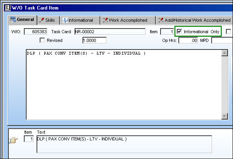Click the Informational tab info icon
Screen dimensions: 233x159
tap(65, 20)
